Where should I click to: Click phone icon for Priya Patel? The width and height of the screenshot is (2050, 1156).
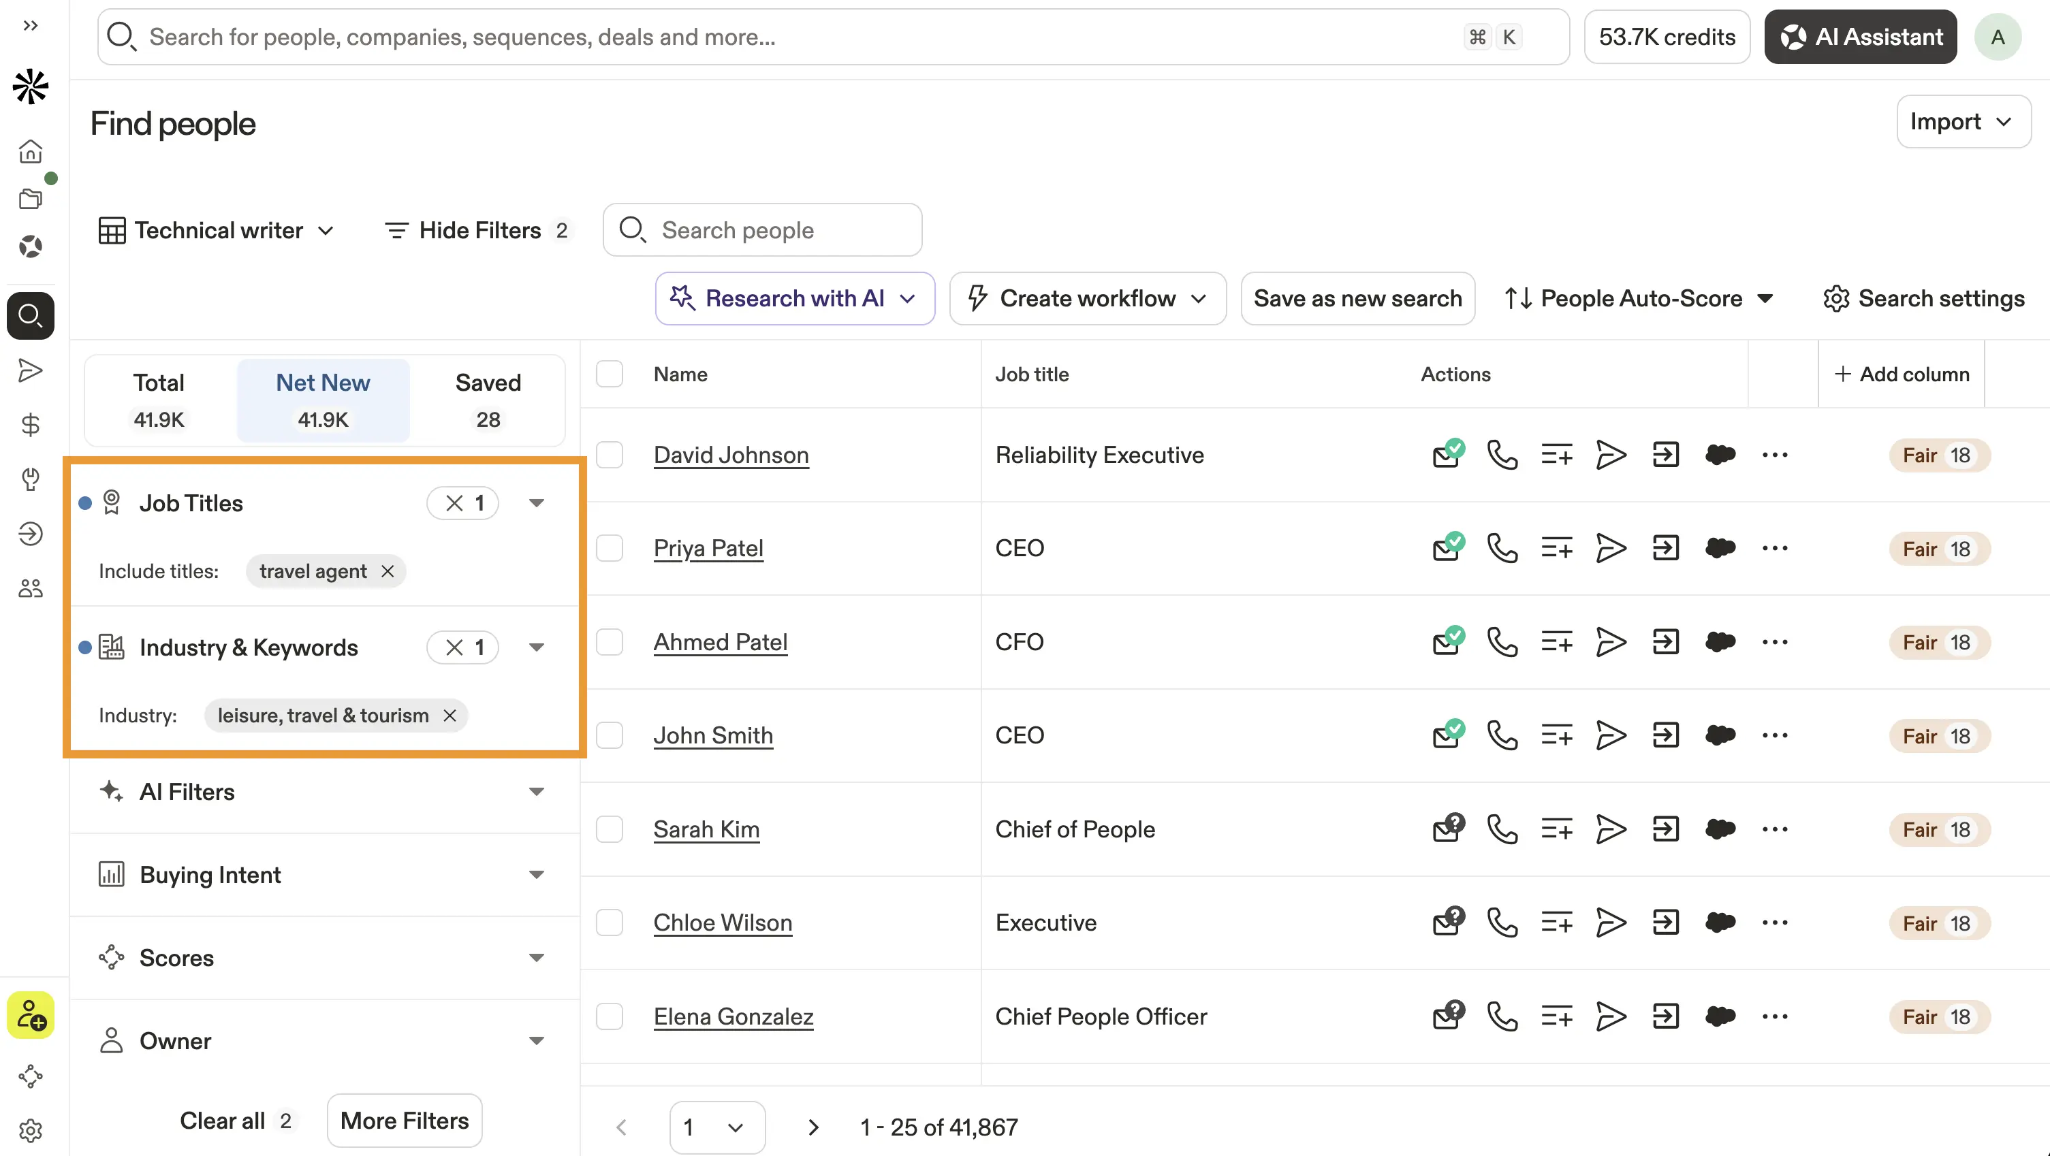coord(1502,548)
